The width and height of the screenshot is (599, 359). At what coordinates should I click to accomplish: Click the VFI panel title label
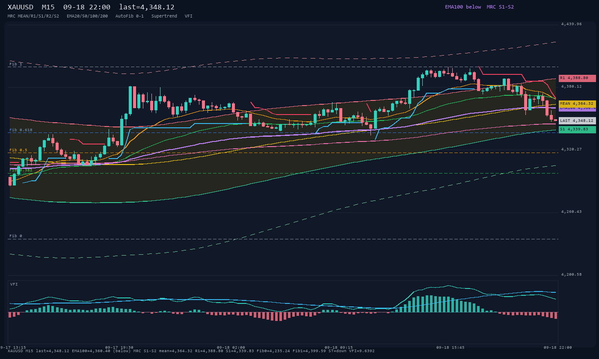14,284
